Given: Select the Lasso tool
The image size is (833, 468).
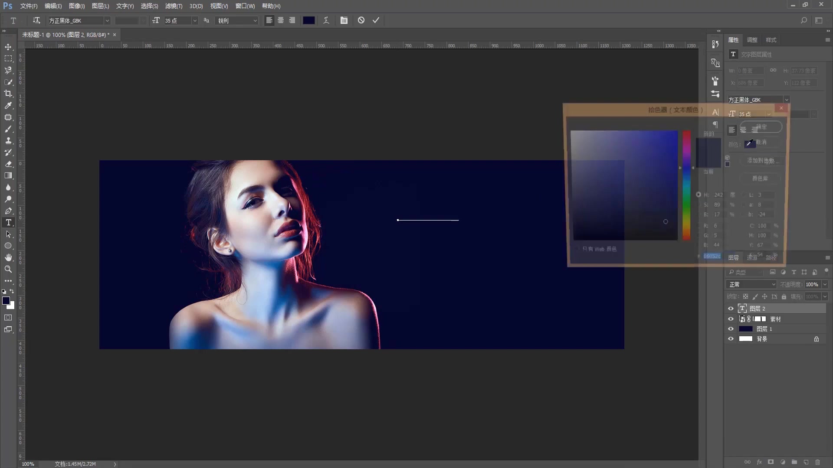Looking at the screenshot, I should (8, 70).
